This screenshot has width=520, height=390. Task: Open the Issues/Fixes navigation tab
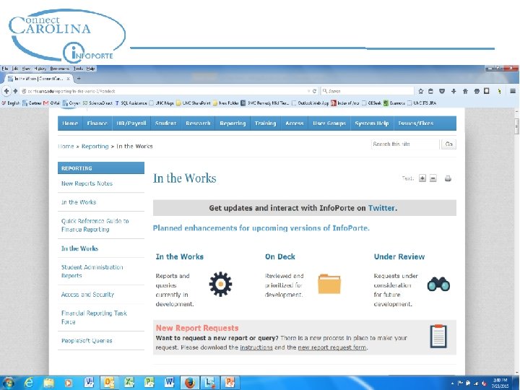click(x=416, y=123)
